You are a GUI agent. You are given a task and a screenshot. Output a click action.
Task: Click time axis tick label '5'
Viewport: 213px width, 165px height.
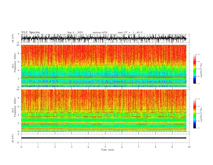click(x=105, y=147)
